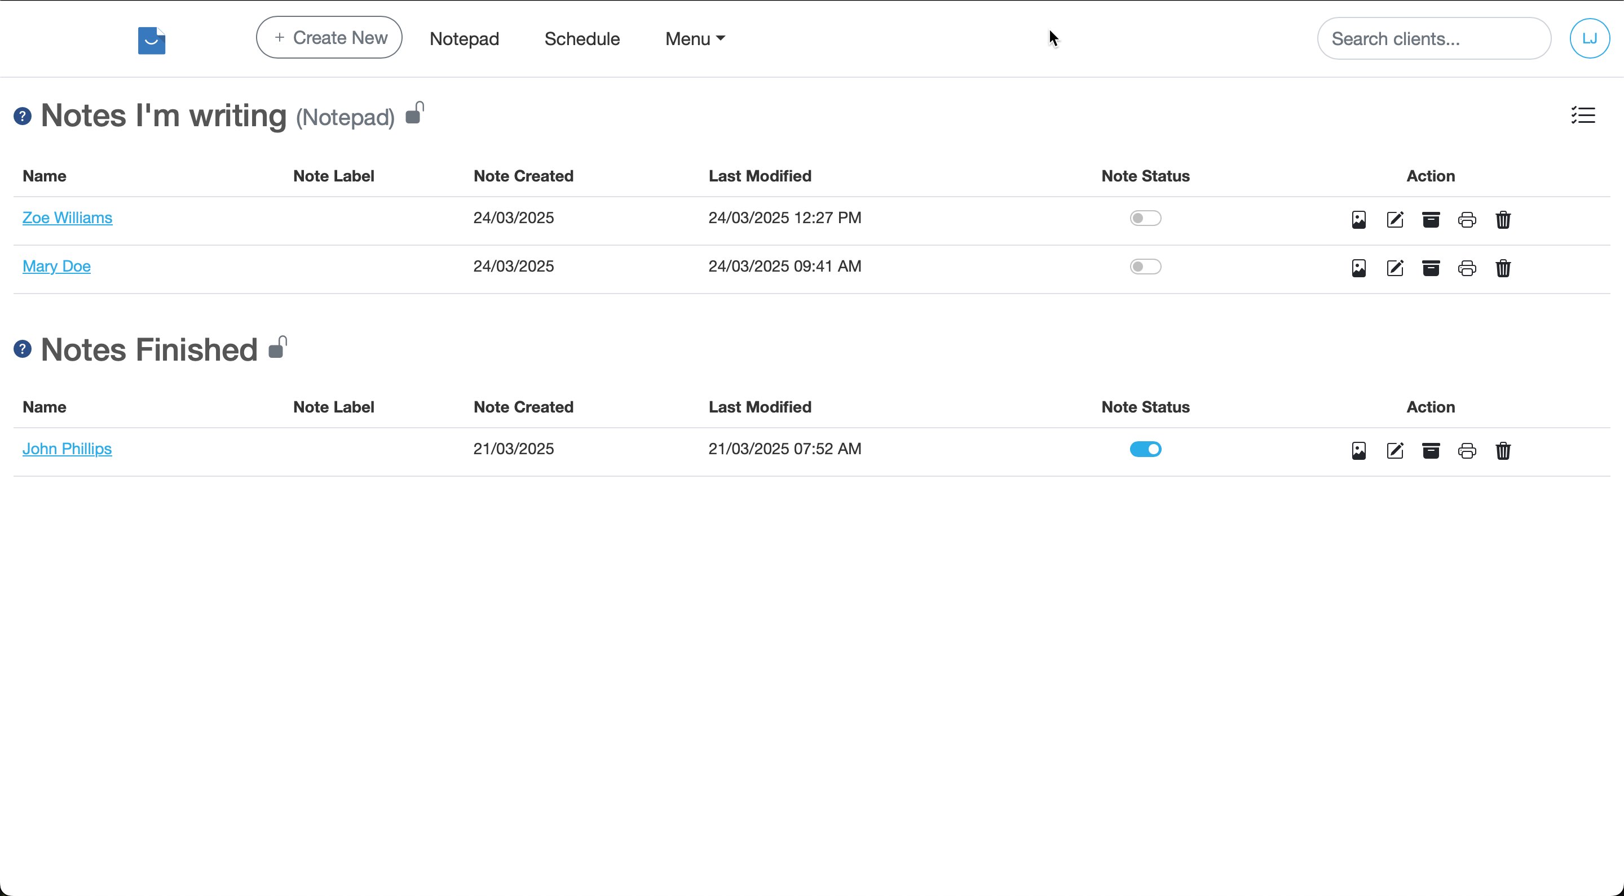Print the John Phillips note
Image resolution: width=1624 pixels, height=896 pixels.
tap(1467, 450)
